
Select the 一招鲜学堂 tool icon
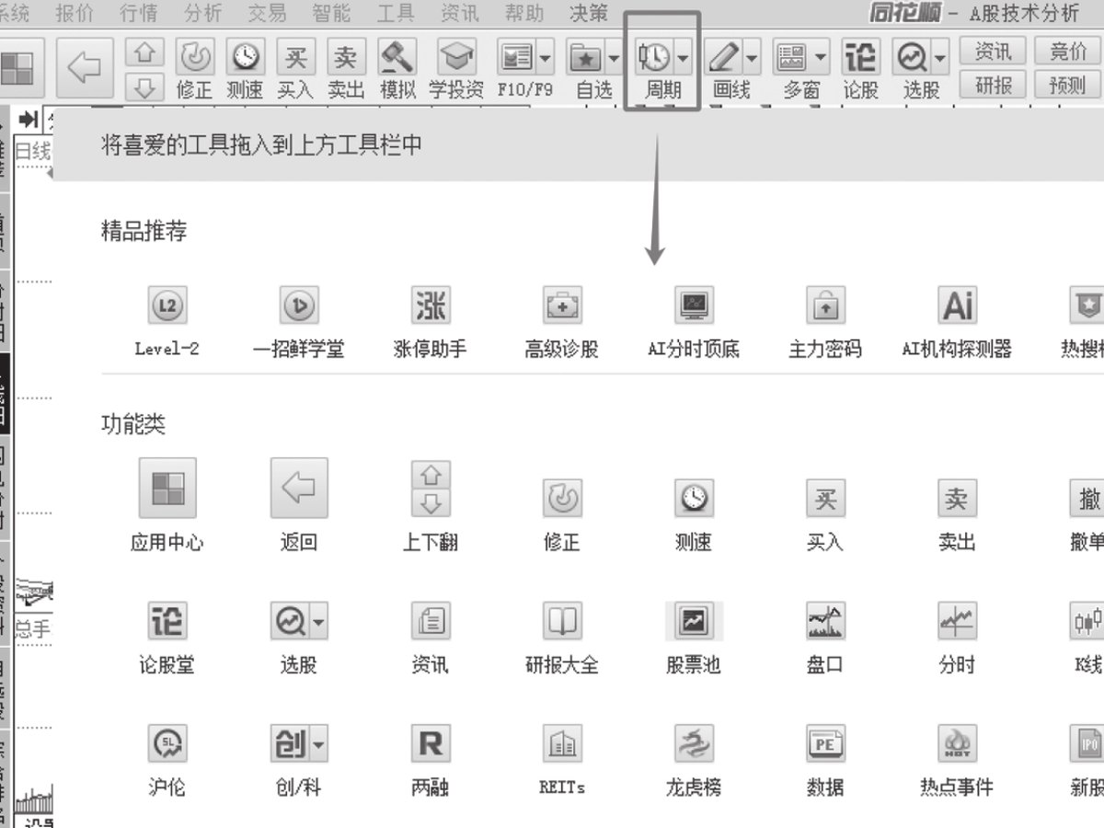[298, 305]
